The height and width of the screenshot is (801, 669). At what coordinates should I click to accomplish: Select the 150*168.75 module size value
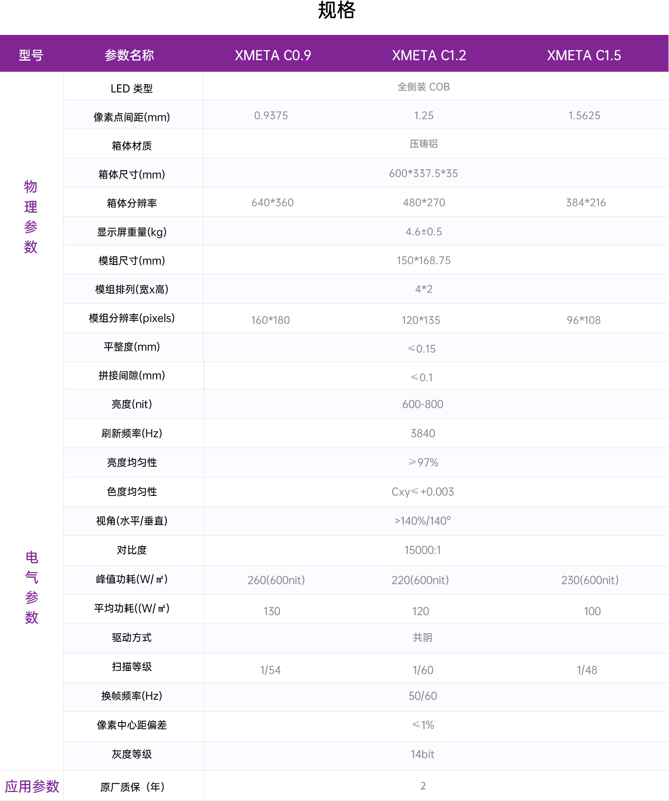click(x=424, y=261)
